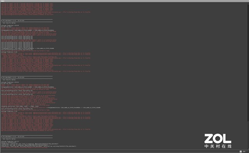
Task: Click the 'Average framerate: 128.08' line
Action: pyautogui.click(x=10, y=25)
